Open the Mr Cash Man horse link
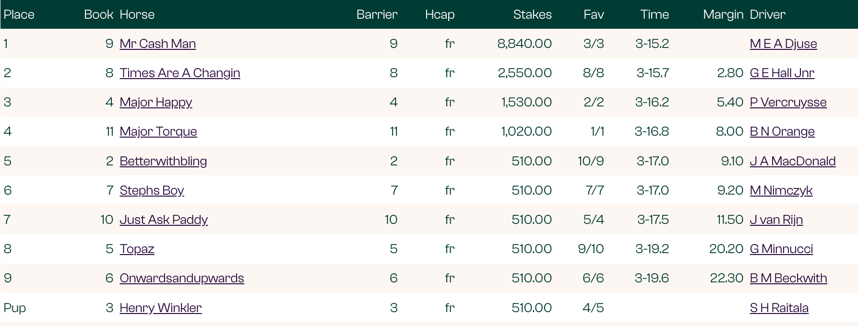This screenshot has width=858, height=326. pyautogui.click(x=157, y=44)
